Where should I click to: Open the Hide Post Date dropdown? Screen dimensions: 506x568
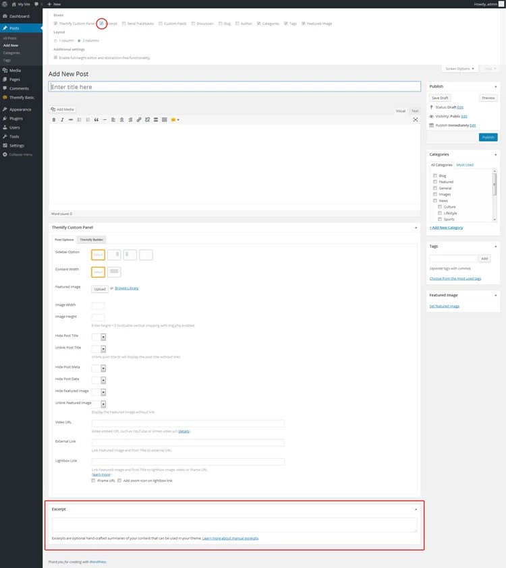pos(99,381)
